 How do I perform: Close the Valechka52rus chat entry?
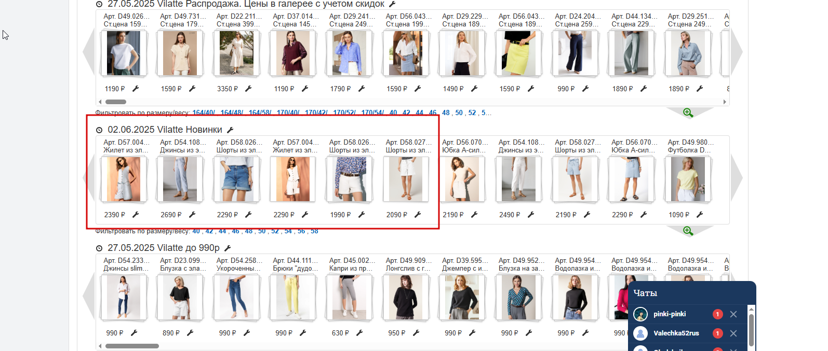(x=733, y=333)
